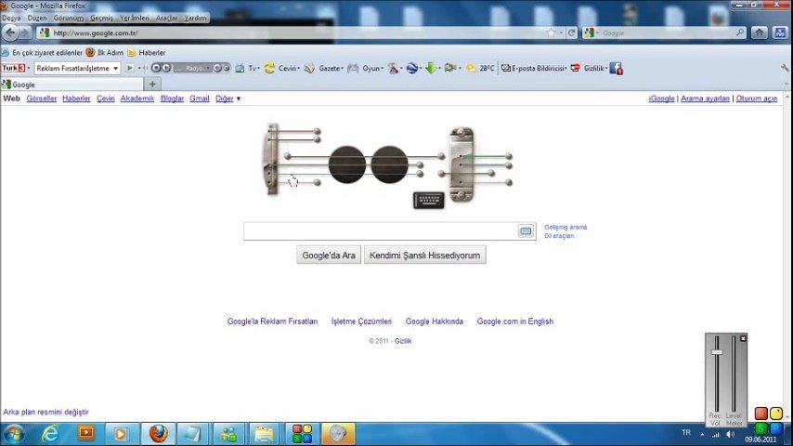Open the folder icon on taskbar

(264, 434)
